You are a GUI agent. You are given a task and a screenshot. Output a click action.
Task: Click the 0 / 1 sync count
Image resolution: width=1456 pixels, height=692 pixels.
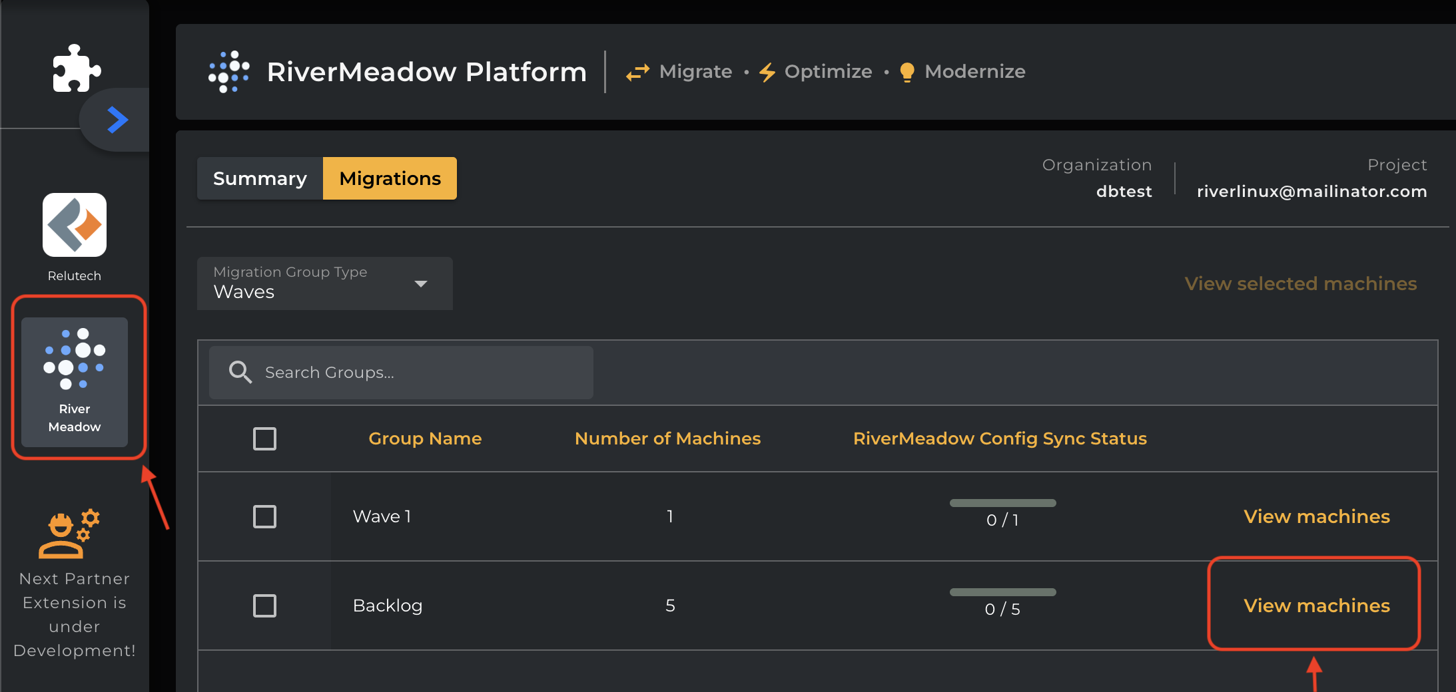[1003, 520]
